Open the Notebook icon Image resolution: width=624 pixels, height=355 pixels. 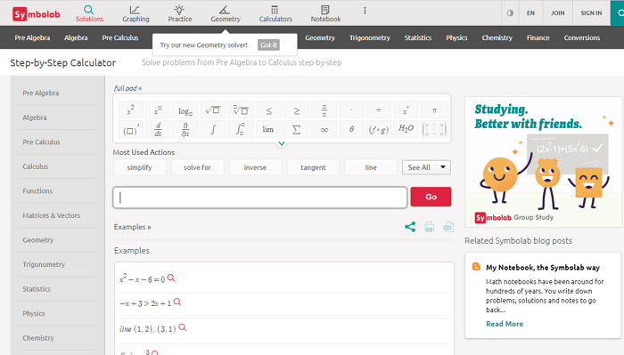pyautogui.click(x=325, y=13)
